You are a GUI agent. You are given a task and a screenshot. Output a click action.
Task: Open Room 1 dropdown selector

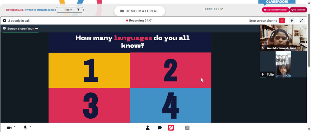[x=69, y=10]
